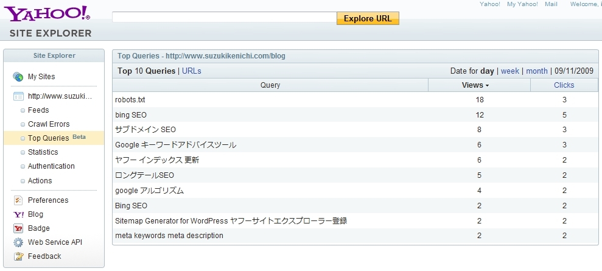Viewport: 602px width, 271px height.
Task: Open Mail link in top bar
Action: (x=551, y=4)
